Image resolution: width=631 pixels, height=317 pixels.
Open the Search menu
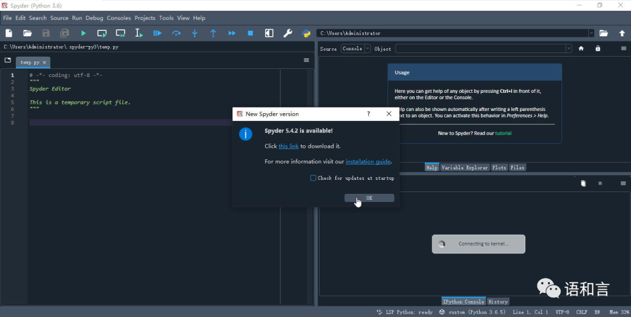(x=38, y=18)
